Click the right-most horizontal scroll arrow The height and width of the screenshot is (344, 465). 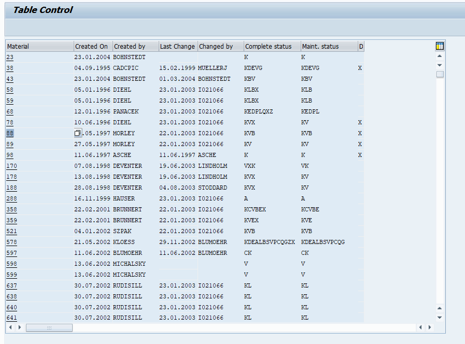(430, 327)
